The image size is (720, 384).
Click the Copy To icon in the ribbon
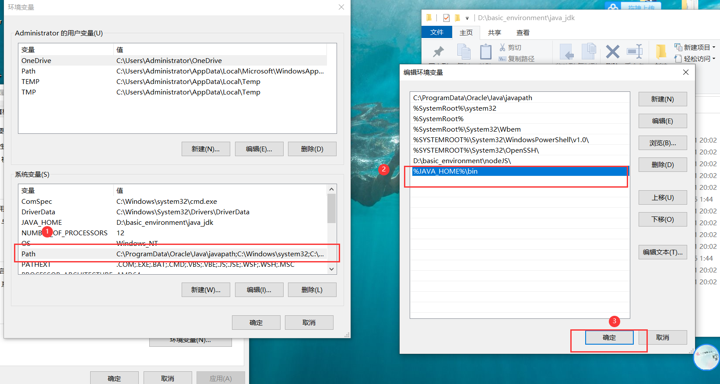pos(589,52)
